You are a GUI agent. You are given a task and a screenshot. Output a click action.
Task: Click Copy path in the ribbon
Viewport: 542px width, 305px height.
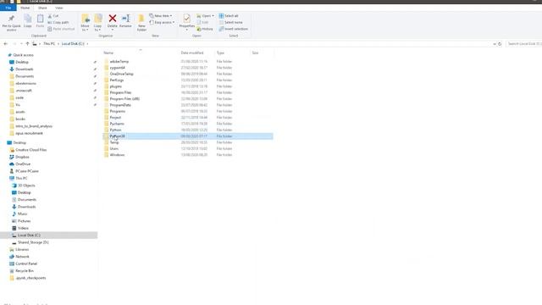click(x=58, y=23)
